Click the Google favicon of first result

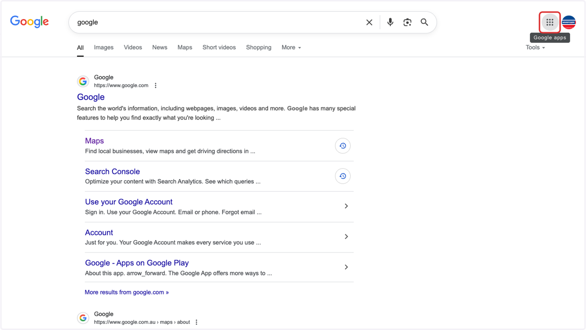(83, 81)
